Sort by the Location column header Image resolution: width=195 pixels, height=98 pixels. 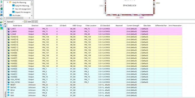click(49, 26)
